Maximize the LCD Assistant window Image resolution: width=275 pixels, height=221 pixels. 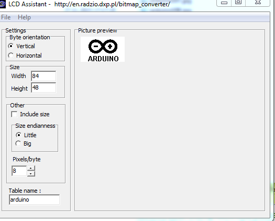[238, 3]
